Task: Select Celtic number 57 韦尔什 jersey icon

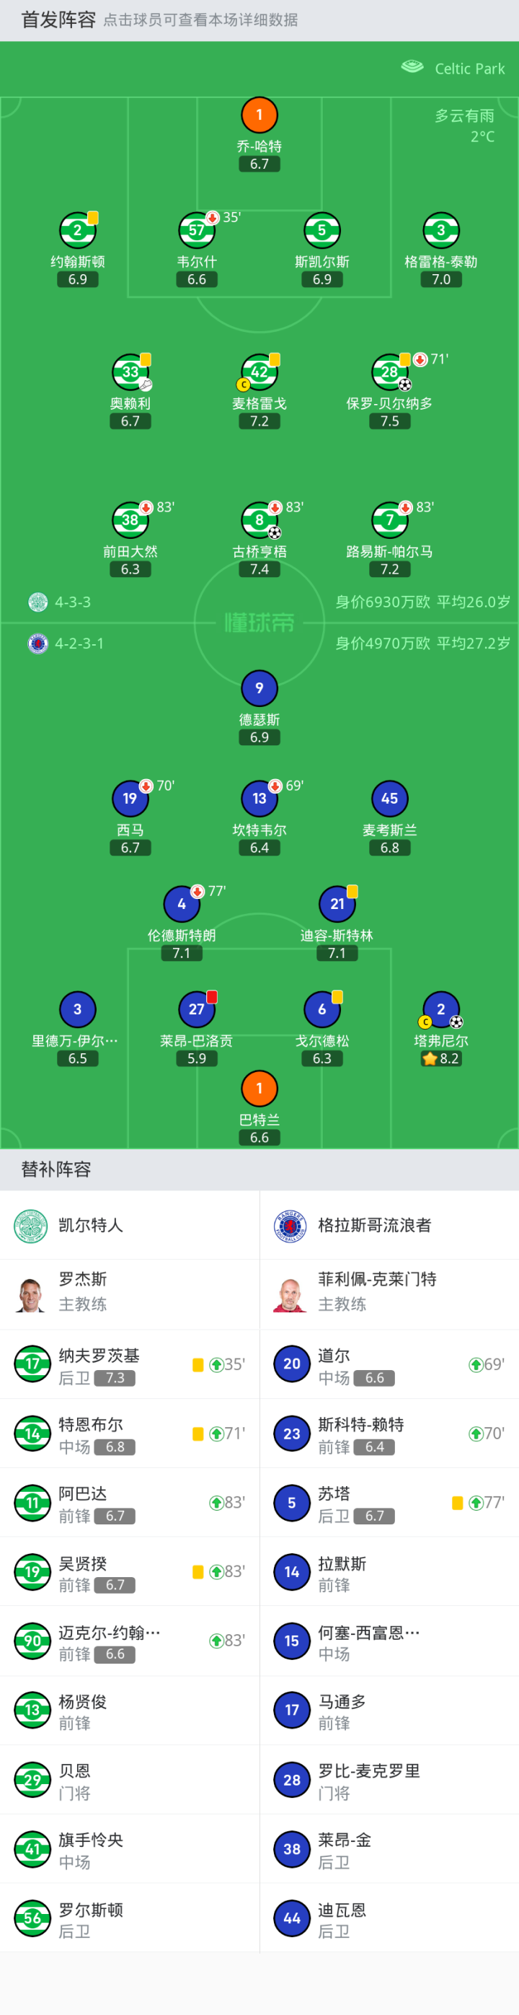Action: click(x=196, y=231)
